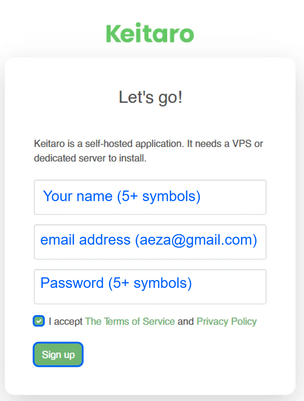The image size is (304, 401).
Task: Click into the email address field
Action: (x=150, y=242)
